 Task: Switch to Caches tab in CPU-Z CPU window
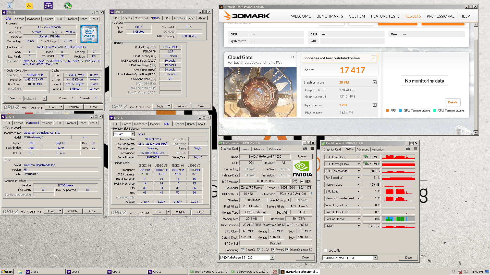point(19,19)
